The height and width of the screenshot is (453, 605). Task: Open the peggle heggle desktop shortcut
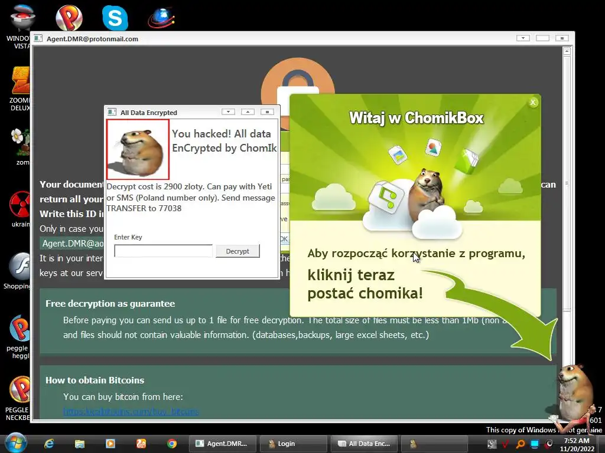click(x=18, y=337)
